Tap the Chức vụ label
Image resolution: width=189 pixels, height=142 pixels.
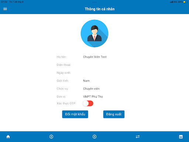pos(63,89)
